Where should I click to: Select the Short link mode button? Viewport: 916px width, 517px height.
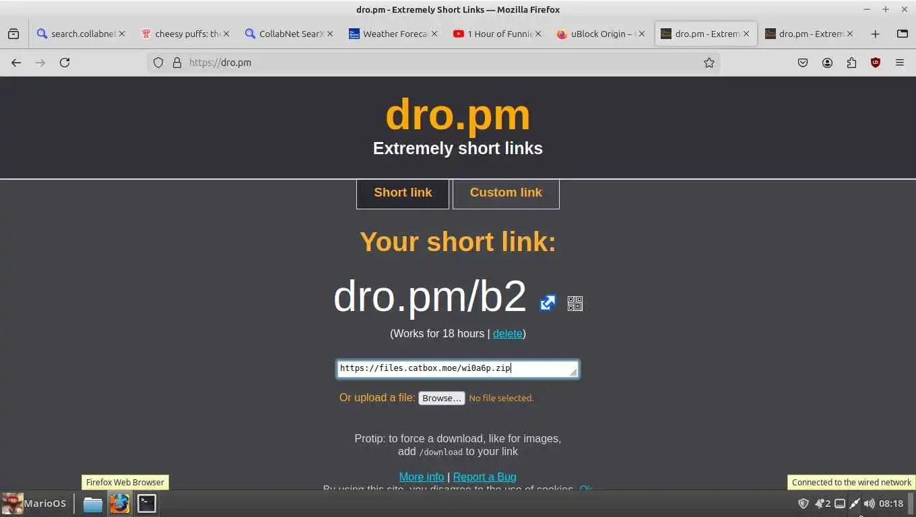coord(403,194)
